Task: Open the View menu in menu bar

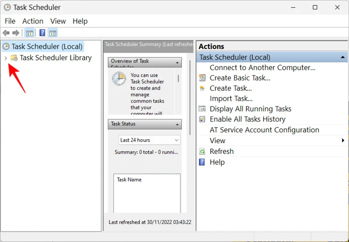Action: click(58, 21)
